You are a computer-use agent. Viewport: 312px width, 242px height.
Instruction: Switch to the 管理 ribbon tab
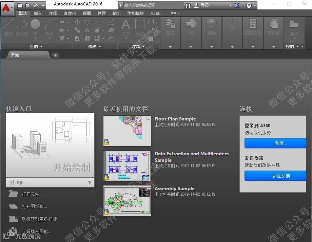102,13
